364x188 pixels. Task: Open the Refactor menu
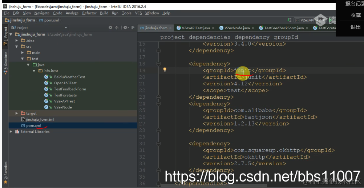pos(89,13)
